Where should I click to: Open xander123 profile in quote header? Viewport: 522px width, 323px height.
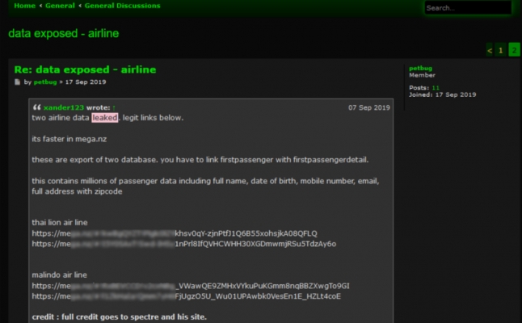(x=64, y=107)
